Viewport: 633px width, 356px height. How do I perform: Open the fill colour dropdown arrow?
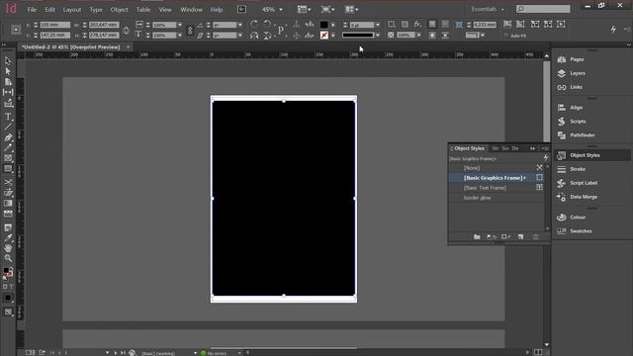tap(333, 25)
